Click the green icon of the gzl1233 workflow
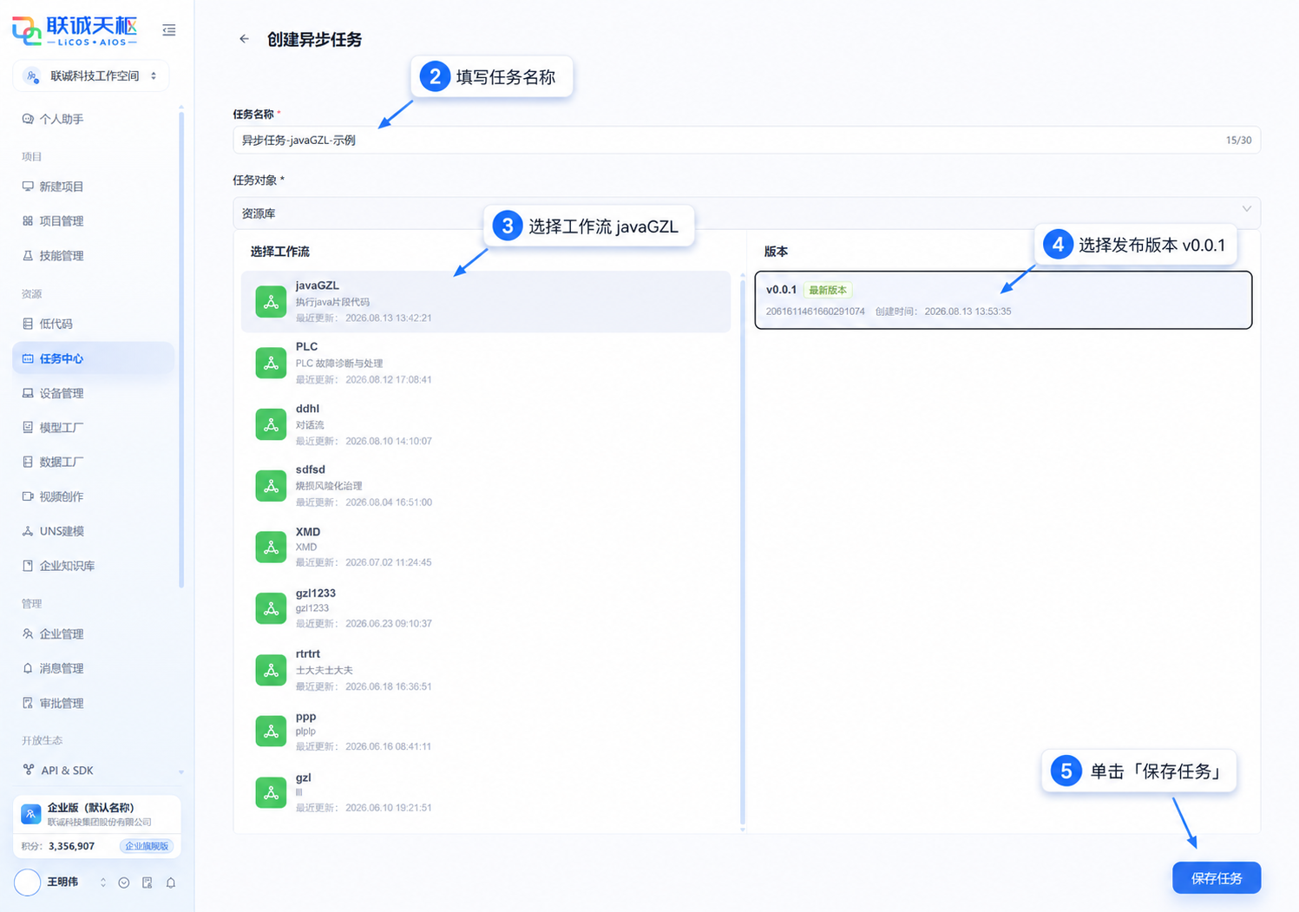1299x912 pixels. pyautogui.click(x=271, y=608)
